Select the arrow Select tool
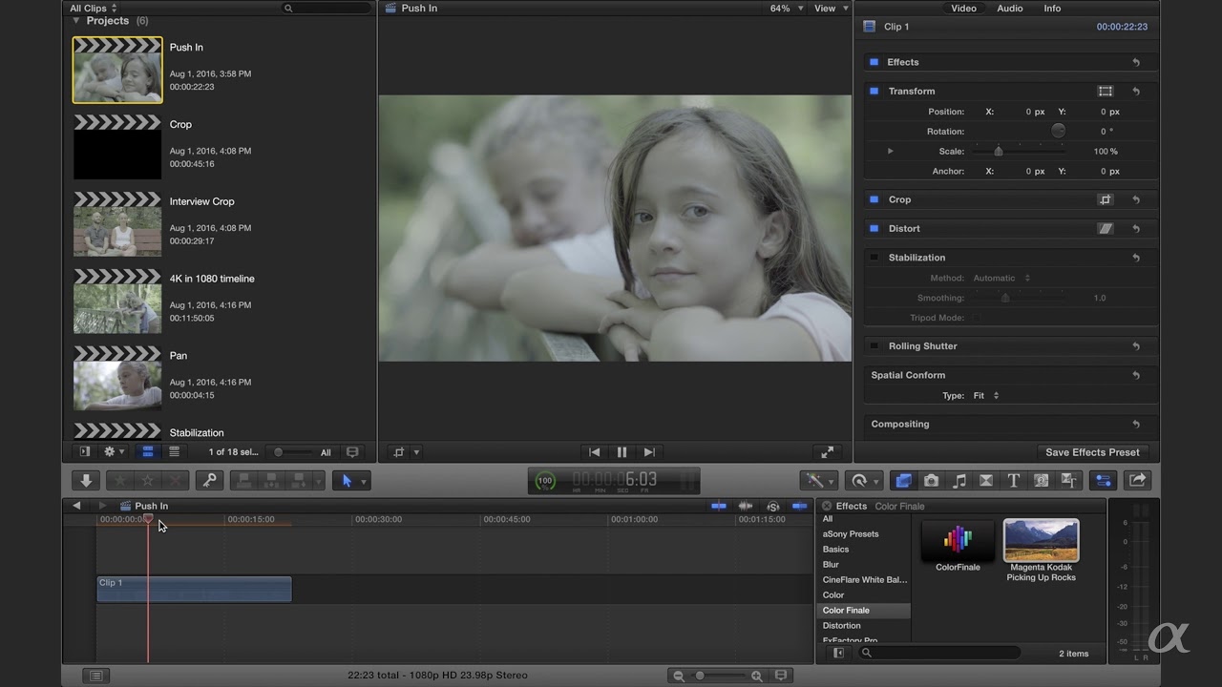Viewport: 1222px width, 687px height. (x=347, y=481)
